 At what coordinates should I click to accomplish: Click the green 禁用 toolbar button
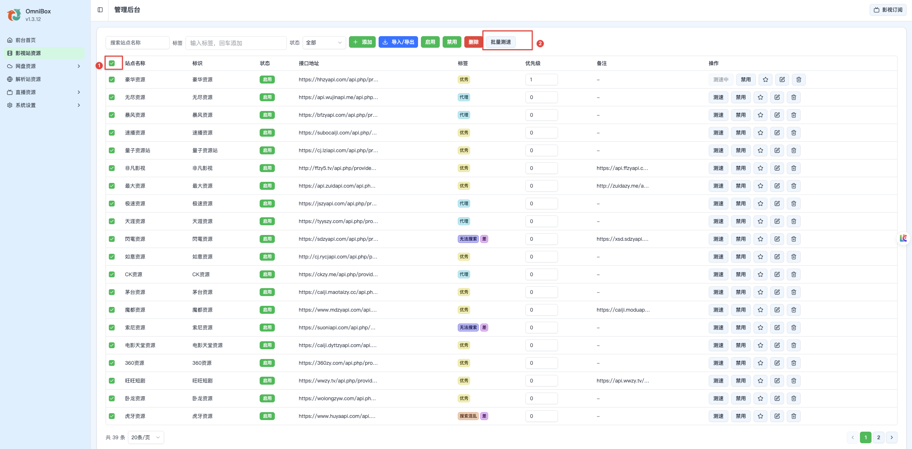pyautogui.click(x=452, y=42)
